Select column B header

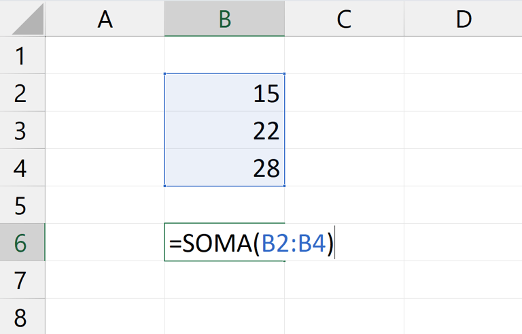click(224, 19)
